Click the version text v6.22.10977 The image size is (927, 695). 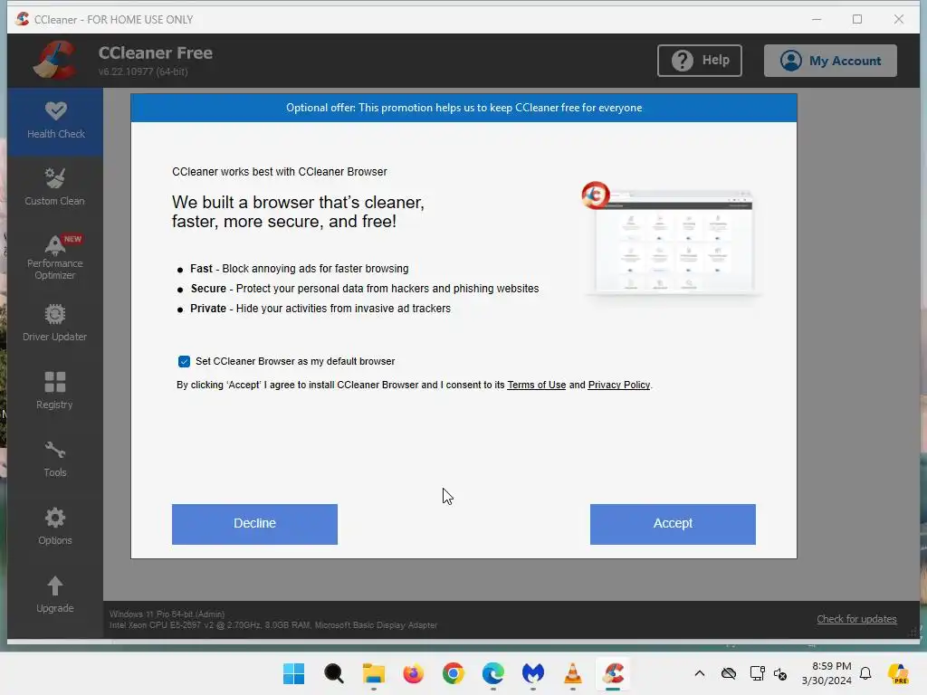tap(143, 71)
